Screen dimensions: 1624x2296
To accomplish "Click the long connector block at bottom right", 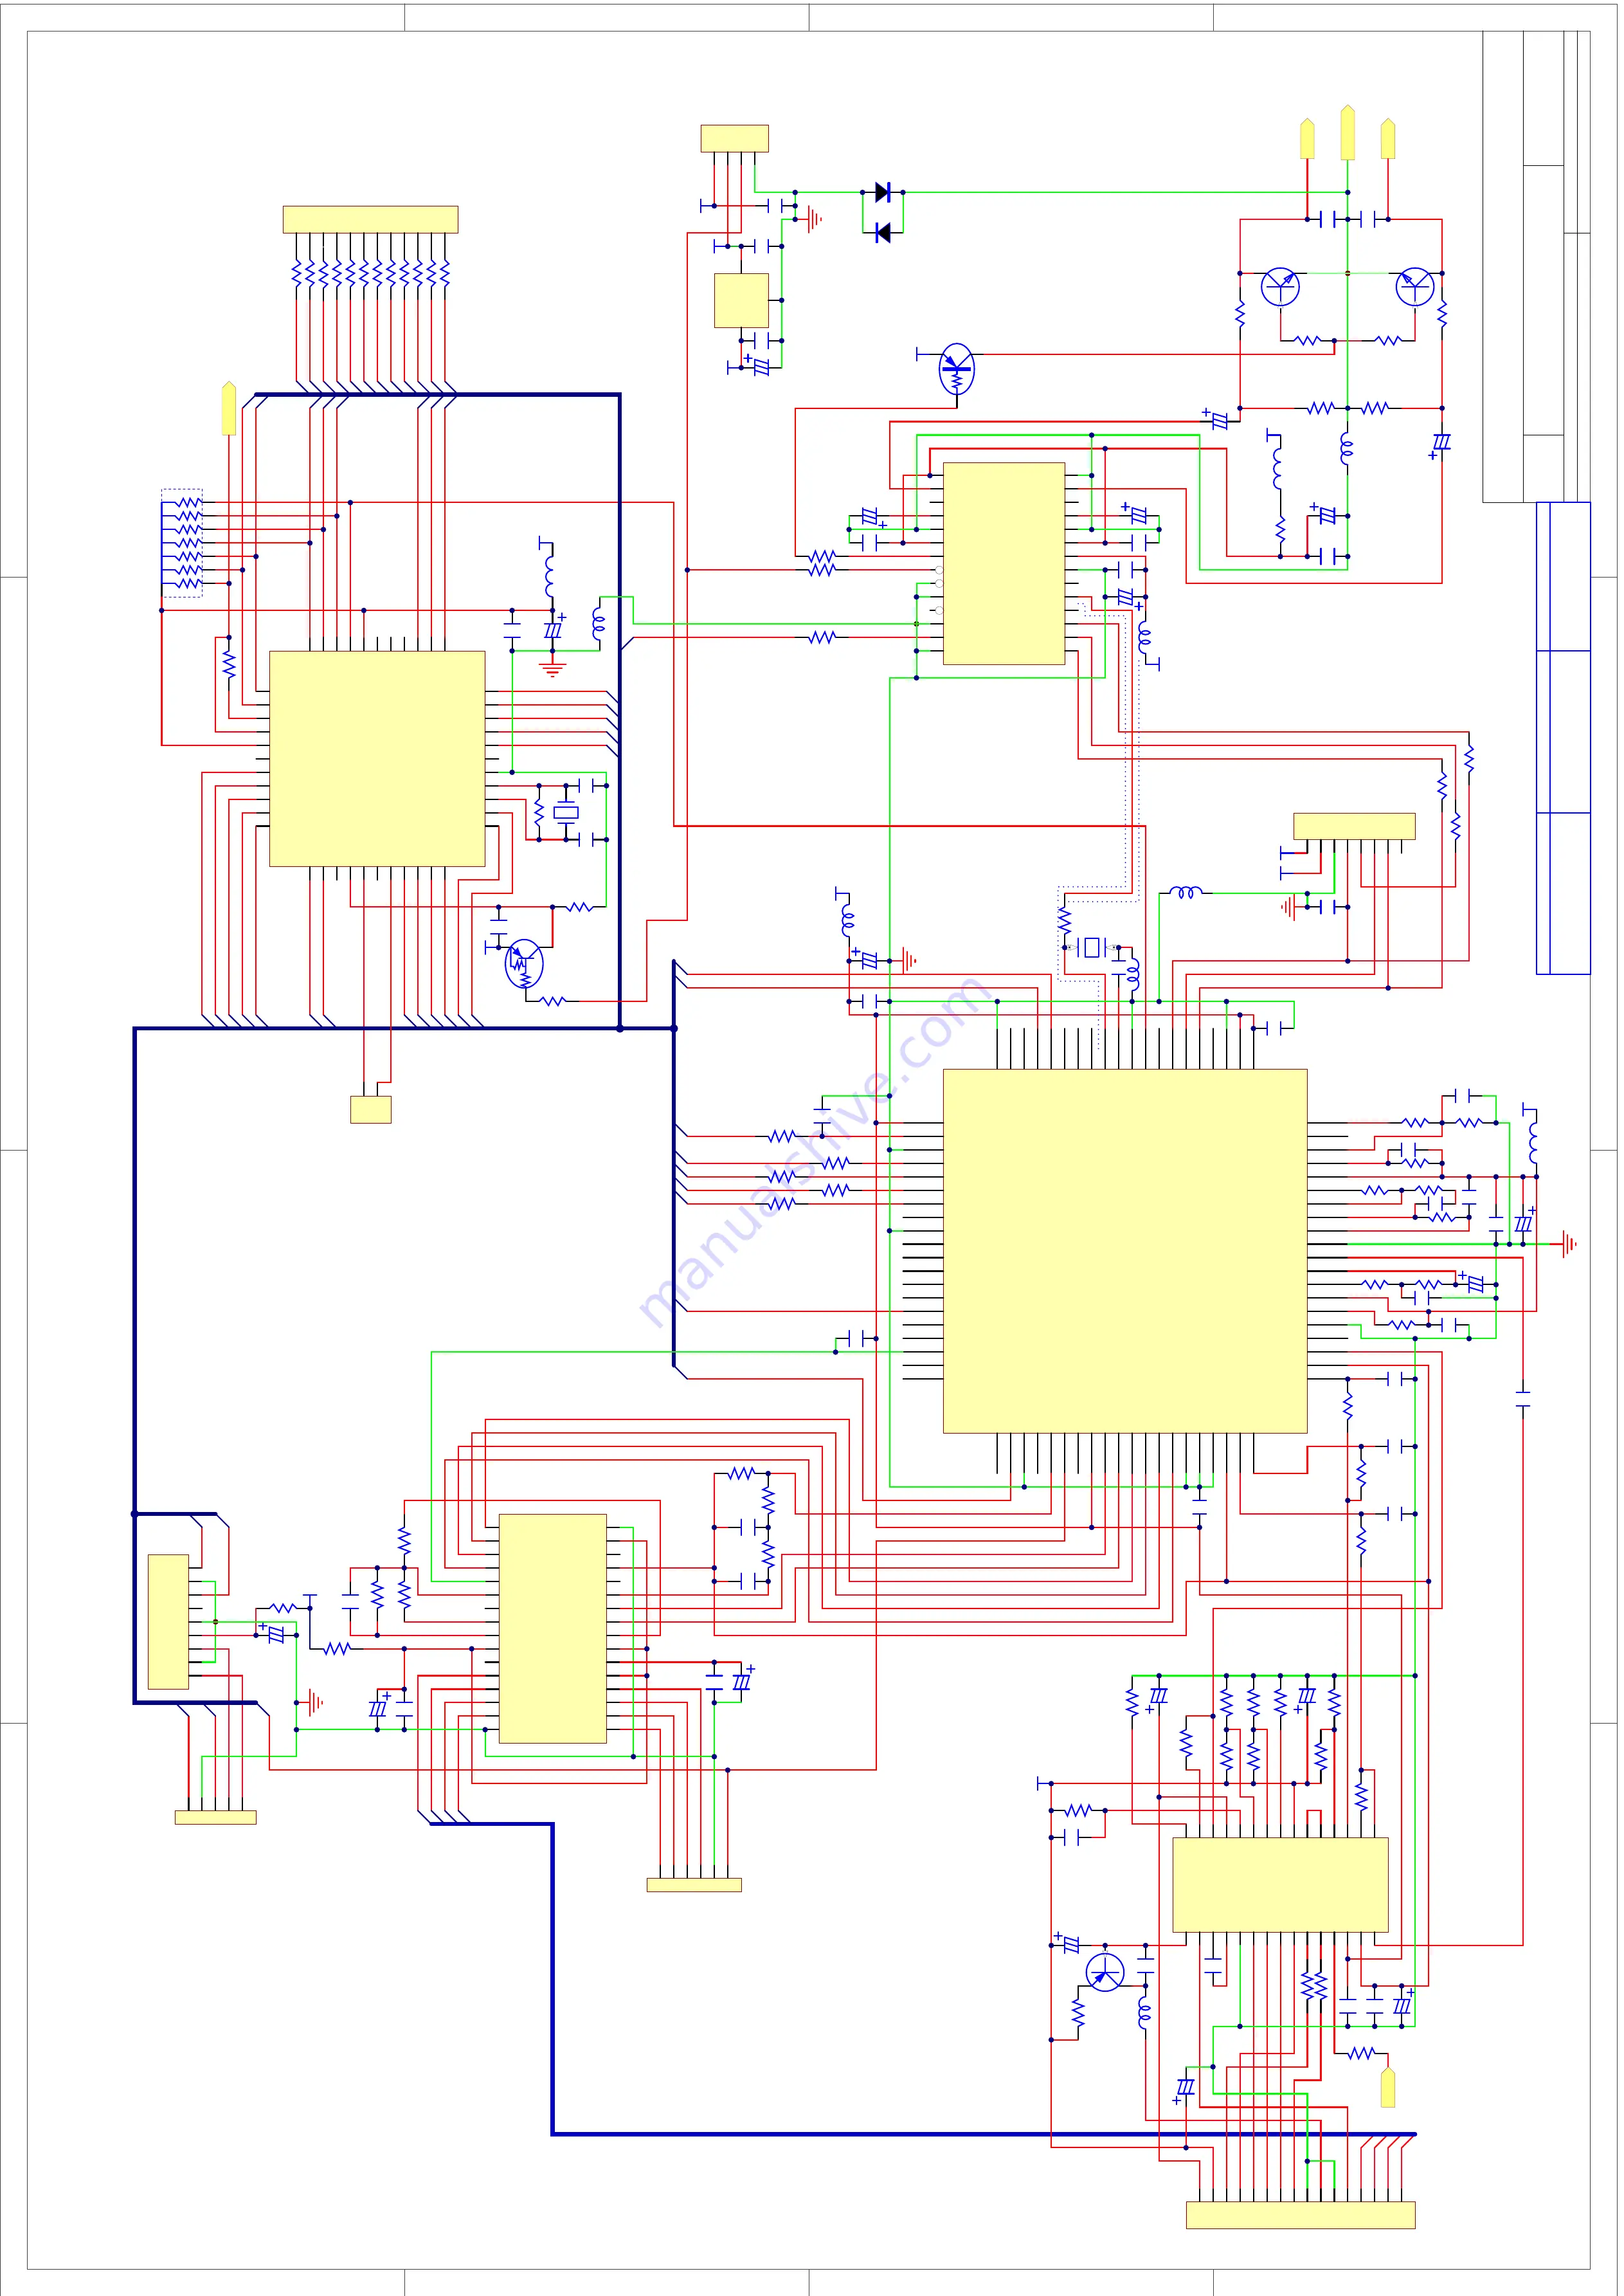I will tap(1300, 2215).
